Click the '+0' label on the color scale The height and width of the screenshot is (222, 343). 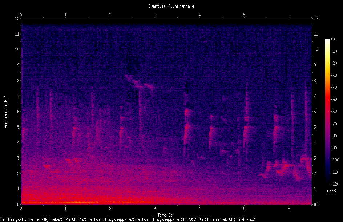[x=332, y=39]
